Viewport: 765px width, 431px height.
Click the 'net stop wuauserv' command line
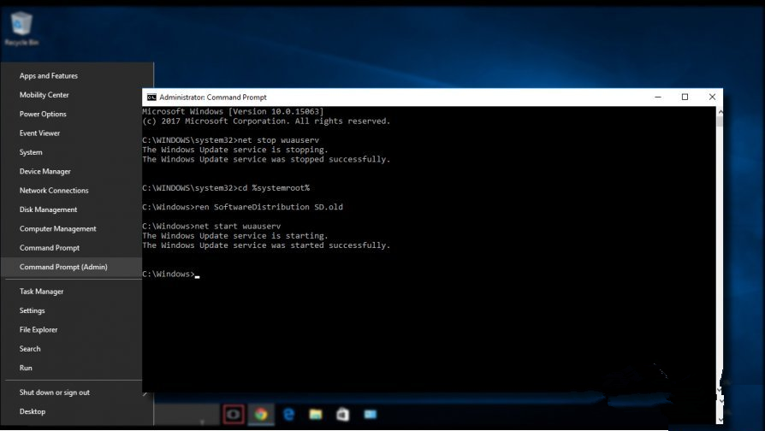[x=231, y=140]
